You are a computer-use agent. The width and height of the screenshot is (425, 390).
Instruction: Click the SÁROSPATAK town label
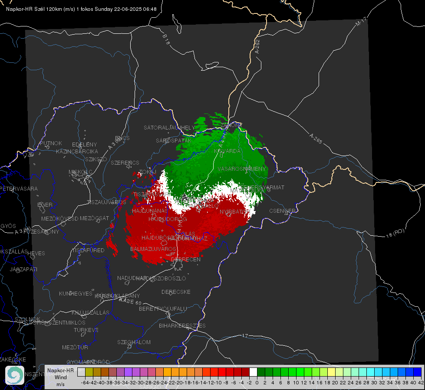[x=174, y=140]
